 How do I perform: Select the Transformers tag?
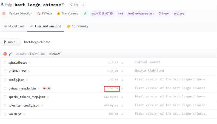click(x=68, y=13)
